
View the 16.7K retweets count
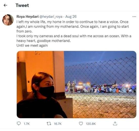pos(58,124)
